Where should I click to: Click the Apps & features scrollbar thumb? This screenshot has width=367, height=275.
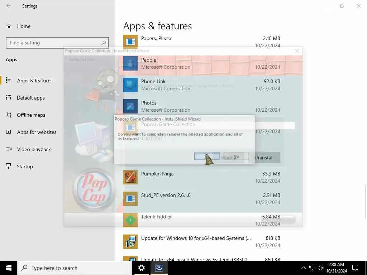[x=366, y=202]
